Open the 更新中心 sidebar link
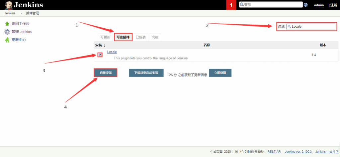The image size is (340, 157). (x=19, y=40)
